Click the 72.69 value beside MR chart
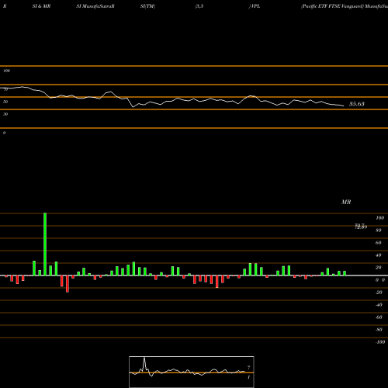The height and width of the screenshot is (388, 388). tap(361, 227)
